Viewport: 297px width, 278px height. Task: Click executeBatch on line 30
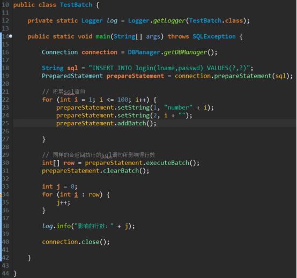click(x=167, y=163)
